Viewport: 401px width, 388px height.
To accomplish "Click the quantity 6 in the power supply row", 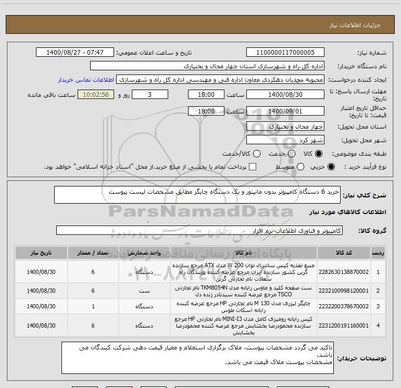I will (x=93, y=272).
